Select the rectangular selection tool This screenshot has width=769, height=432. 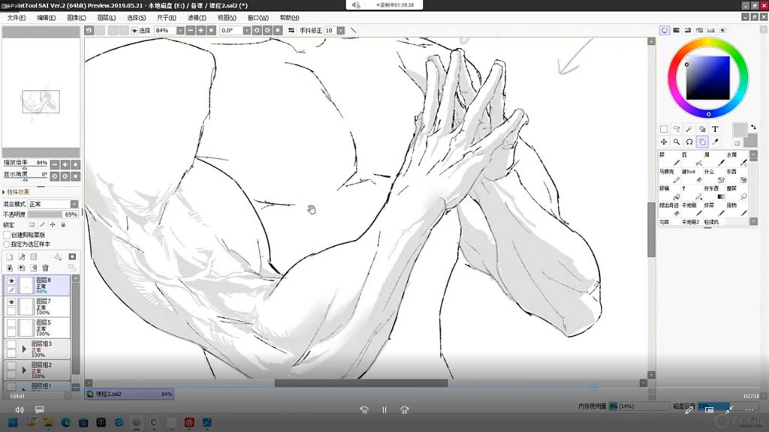664,129
